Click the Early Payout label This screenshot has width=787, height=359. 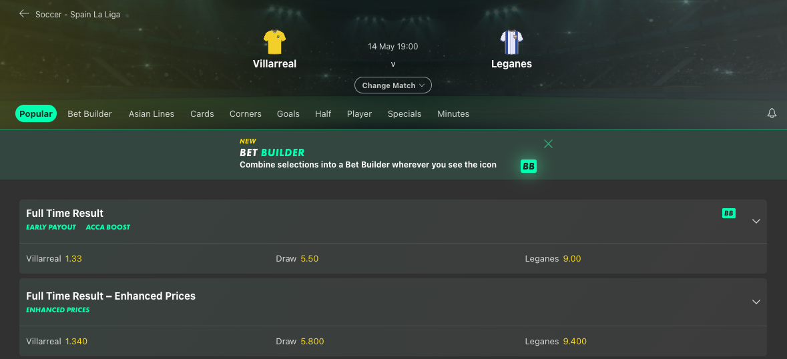[x=51, y=227]
